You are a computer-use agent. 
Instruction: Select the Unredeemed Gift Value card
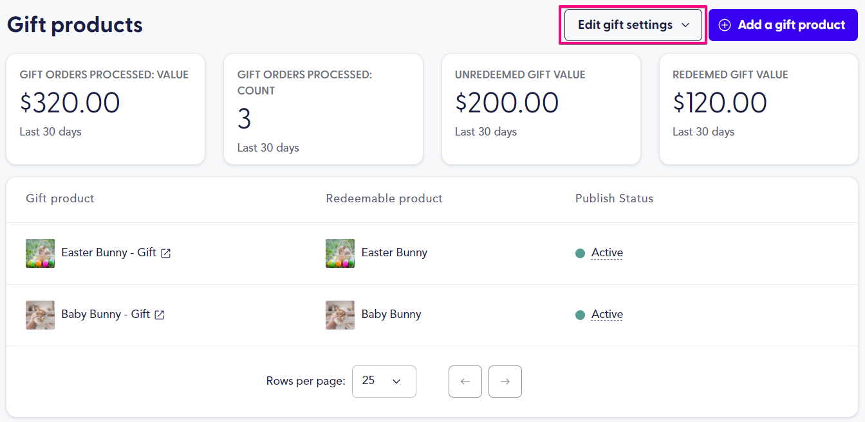tap(541, 109)
